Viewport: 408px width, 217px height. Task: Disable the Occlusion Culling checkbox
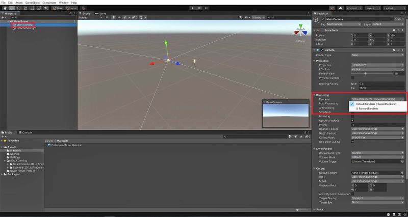352,142
